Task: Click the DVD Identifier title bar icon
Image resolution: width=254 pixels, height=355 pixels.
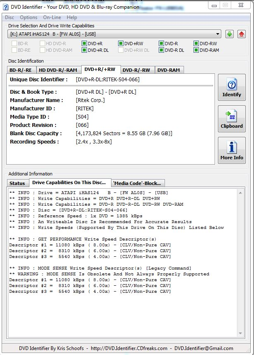Action: click(5, 7)
